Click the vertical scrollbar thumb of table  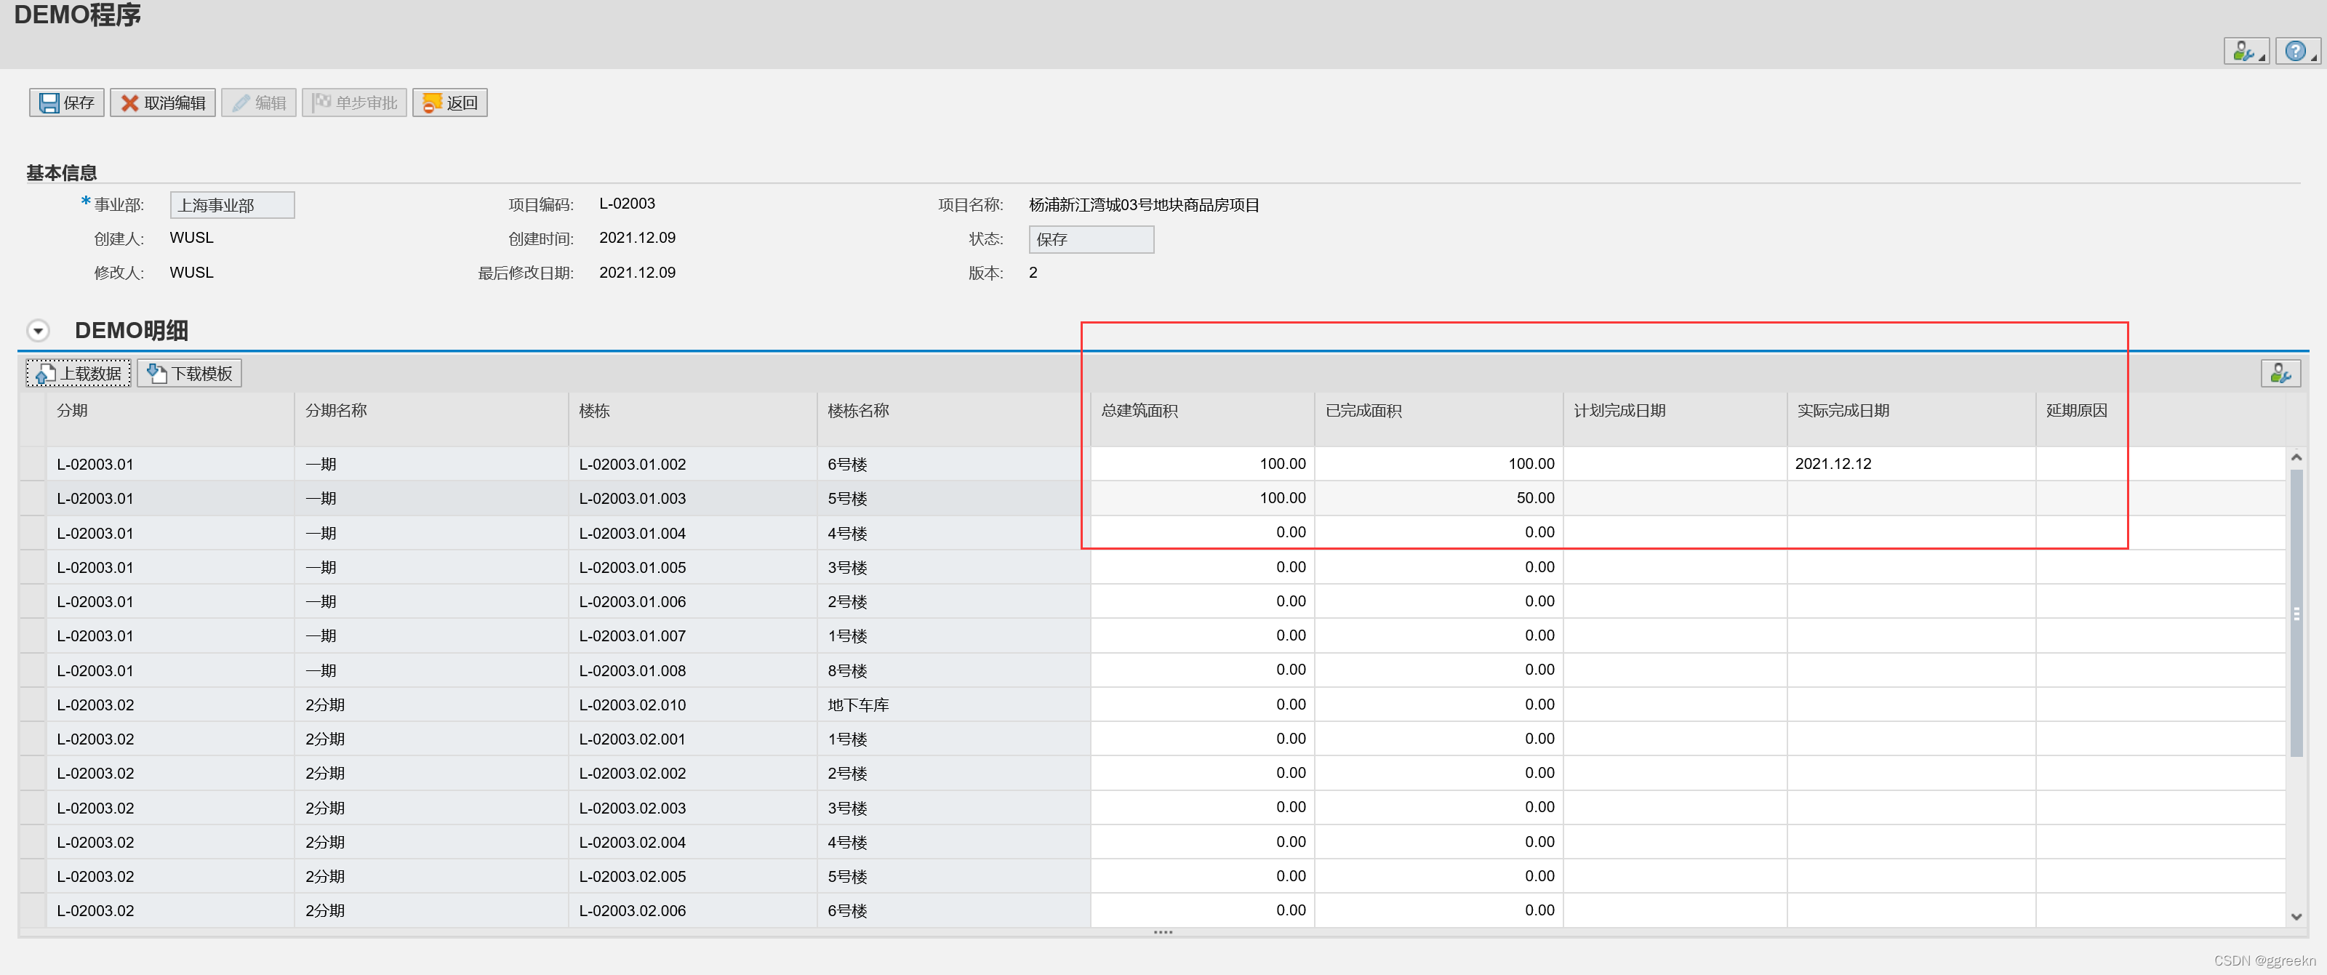[2296, 612]
